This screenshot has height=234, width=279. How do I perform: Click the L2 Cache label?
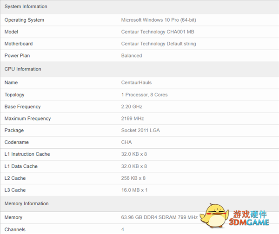[15, 178]
